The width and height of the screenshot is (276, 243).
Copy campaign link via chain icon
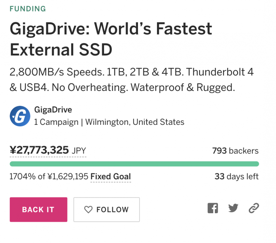point(254,208)
